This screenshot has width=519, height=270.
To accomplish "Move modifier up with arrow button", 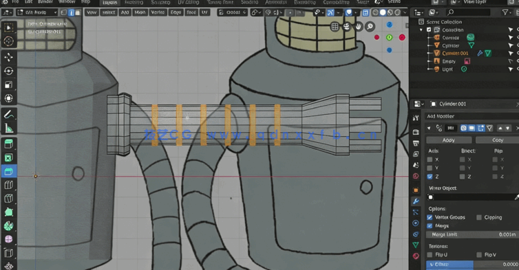I will pos(500,128).
